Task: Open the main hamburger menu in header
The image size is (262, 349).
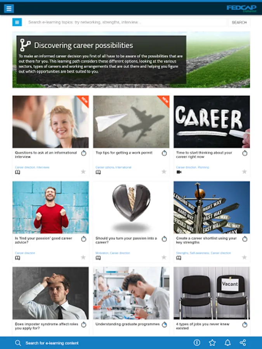Action: coord(9,9)
